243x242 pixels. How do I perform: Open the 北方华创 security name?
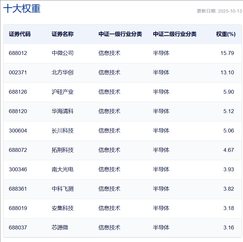[x=63, y=72]
